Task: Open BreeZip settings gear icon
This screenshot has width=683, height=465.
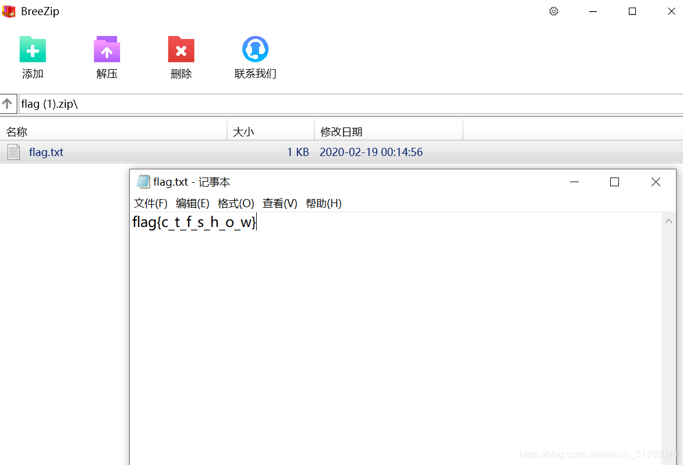Action: [554, 11]
